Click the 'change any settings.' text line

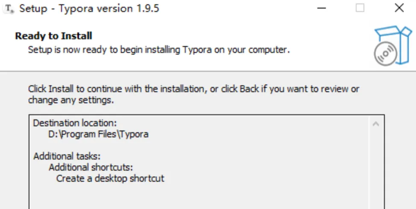pos(71,100)
